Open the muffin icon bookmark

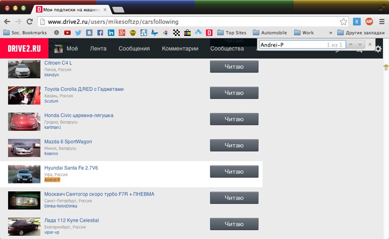133,33
